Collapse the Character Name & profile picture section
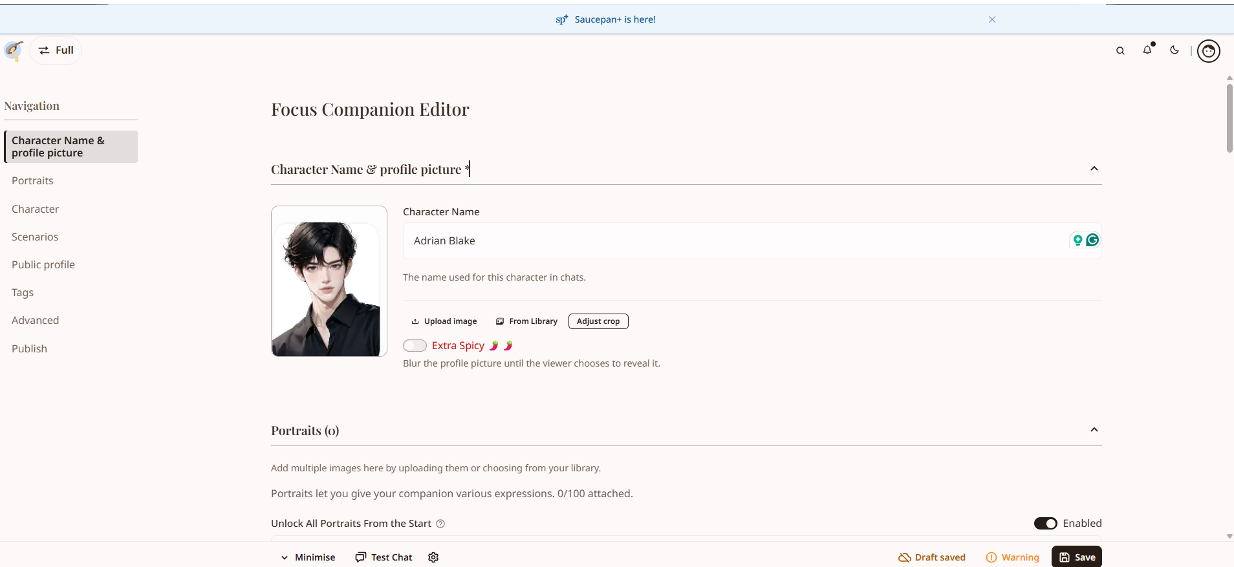Screen dimensions: 1234x567 [1094, 169]
